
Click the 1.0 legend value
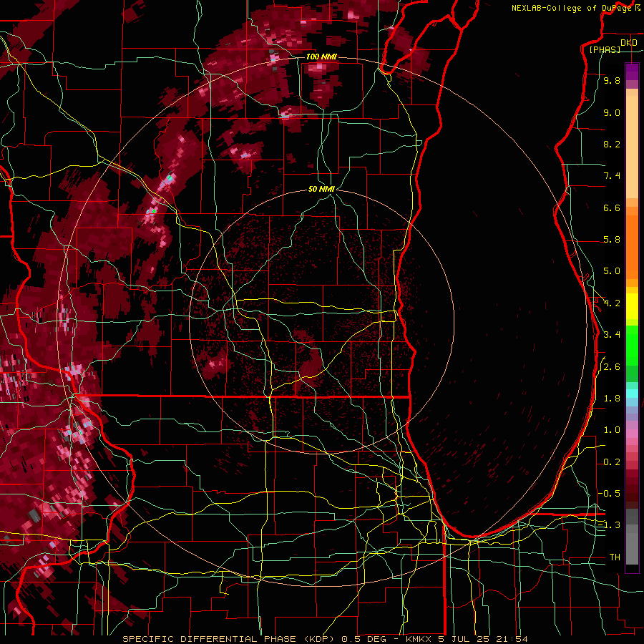612,430
